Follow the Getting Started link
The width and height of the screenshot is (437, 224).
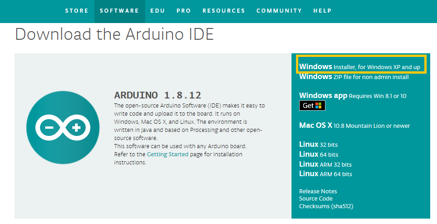pyautogui.click(x=168, y=154)
